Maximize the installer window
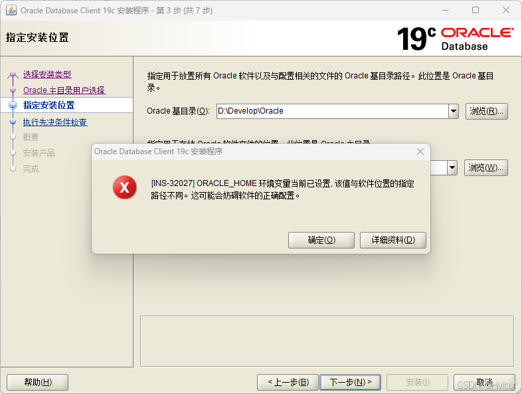The width and height of the screenshot is (522, 394). pyautogui.click(x=476, y=11)
